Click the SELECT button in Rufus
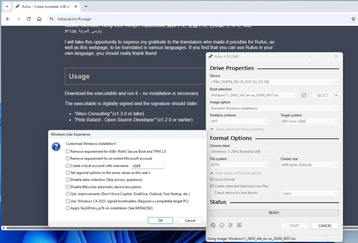 coord(322,95)
